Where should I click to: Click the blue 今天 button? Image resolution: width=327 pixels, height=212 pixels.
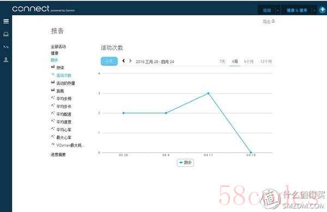[109, 61]
